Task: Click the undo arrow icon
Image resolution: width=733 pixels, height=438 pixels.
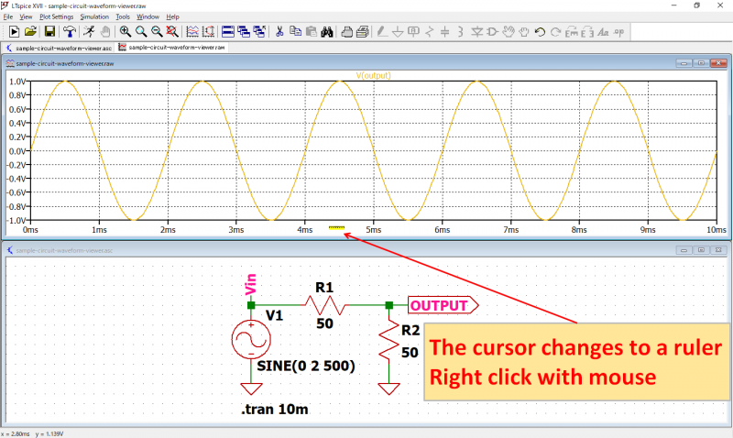Action: coord(540,32)
